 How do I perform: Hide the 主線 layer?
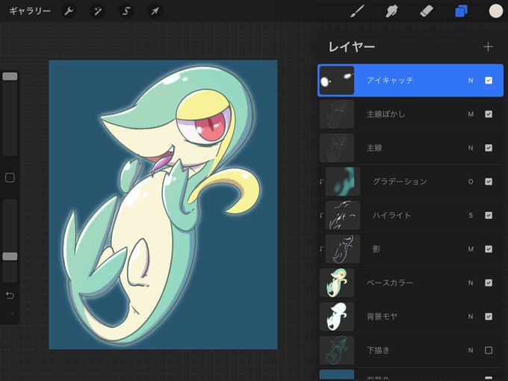489,148
